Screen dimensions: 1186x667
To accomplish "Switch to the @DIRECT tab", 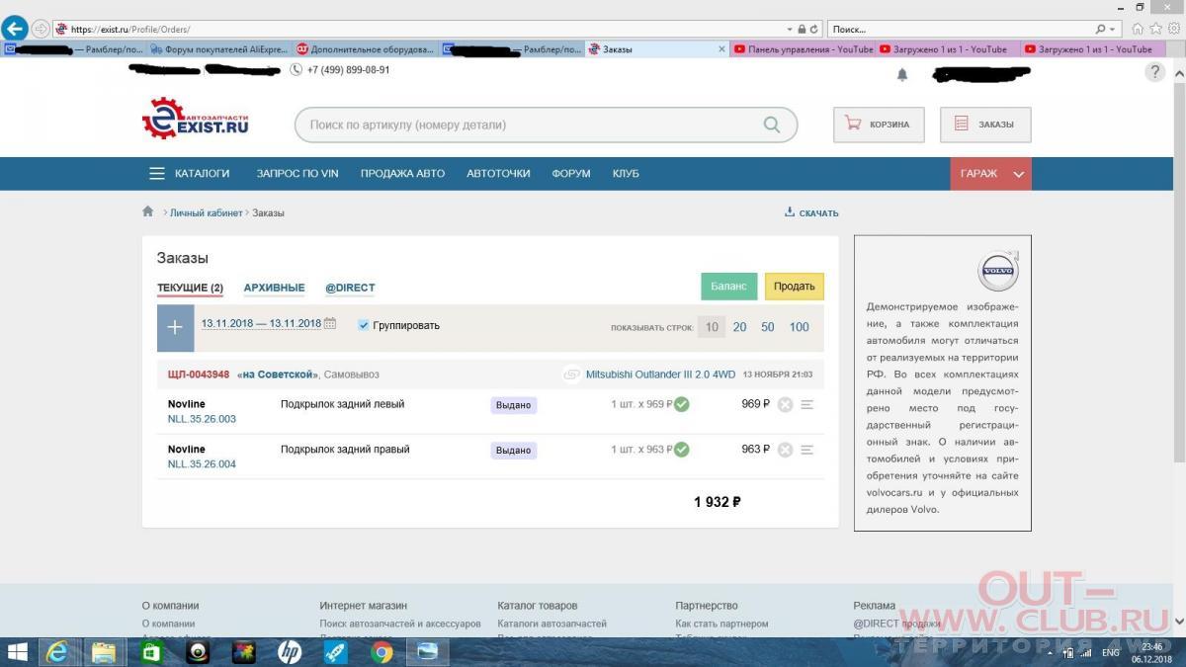I will pos(350,288).
